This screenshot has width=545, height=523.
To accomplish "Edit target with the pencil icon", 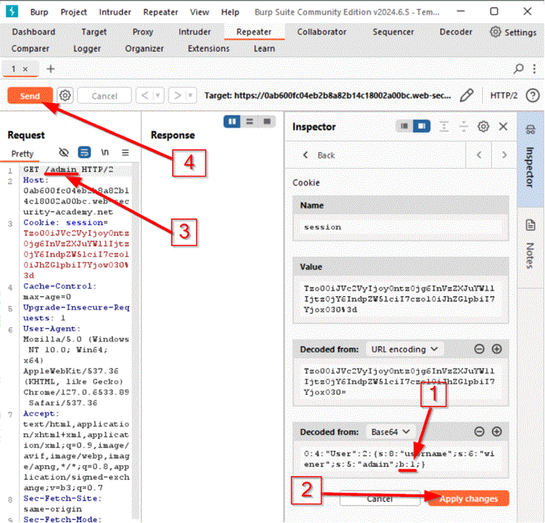I will pos(467,96).
